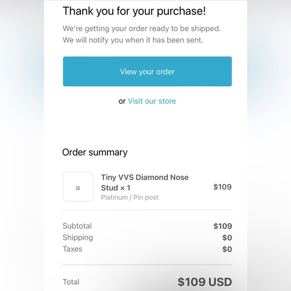Click the $109 item price
This screenshot has height=291, width=291.
[222, 187]
